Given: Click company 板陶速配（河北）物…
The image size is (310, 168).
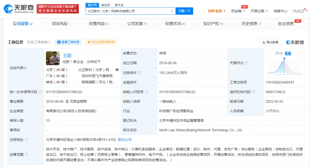Looking at the screenshot, I should 99,82.
